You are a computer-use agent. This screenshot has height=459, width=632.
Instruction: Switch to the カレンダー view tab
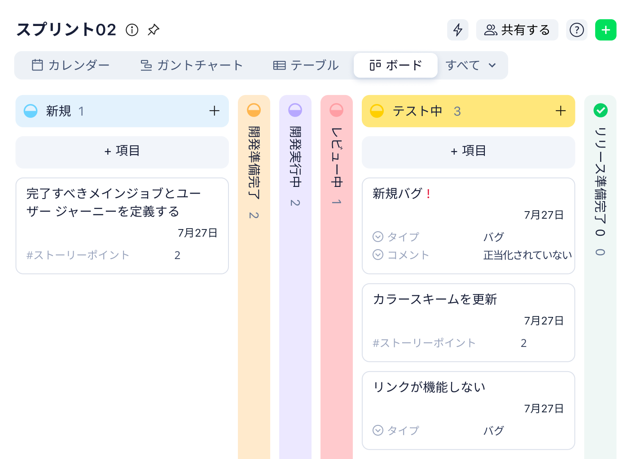(x=70, y=65)
